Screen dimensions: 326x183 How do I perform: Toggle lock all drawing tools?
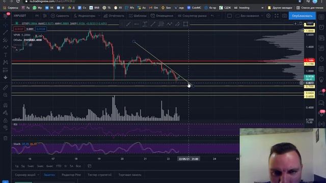(6, 120)
